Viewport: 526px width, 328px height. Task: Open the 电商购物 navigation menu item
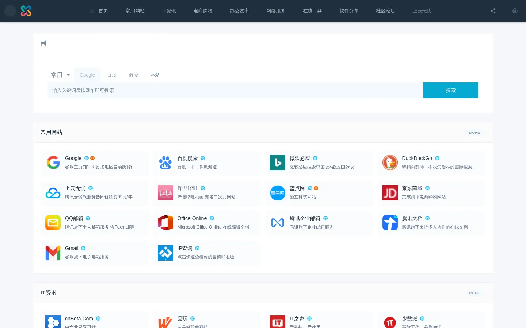point(203,11)
